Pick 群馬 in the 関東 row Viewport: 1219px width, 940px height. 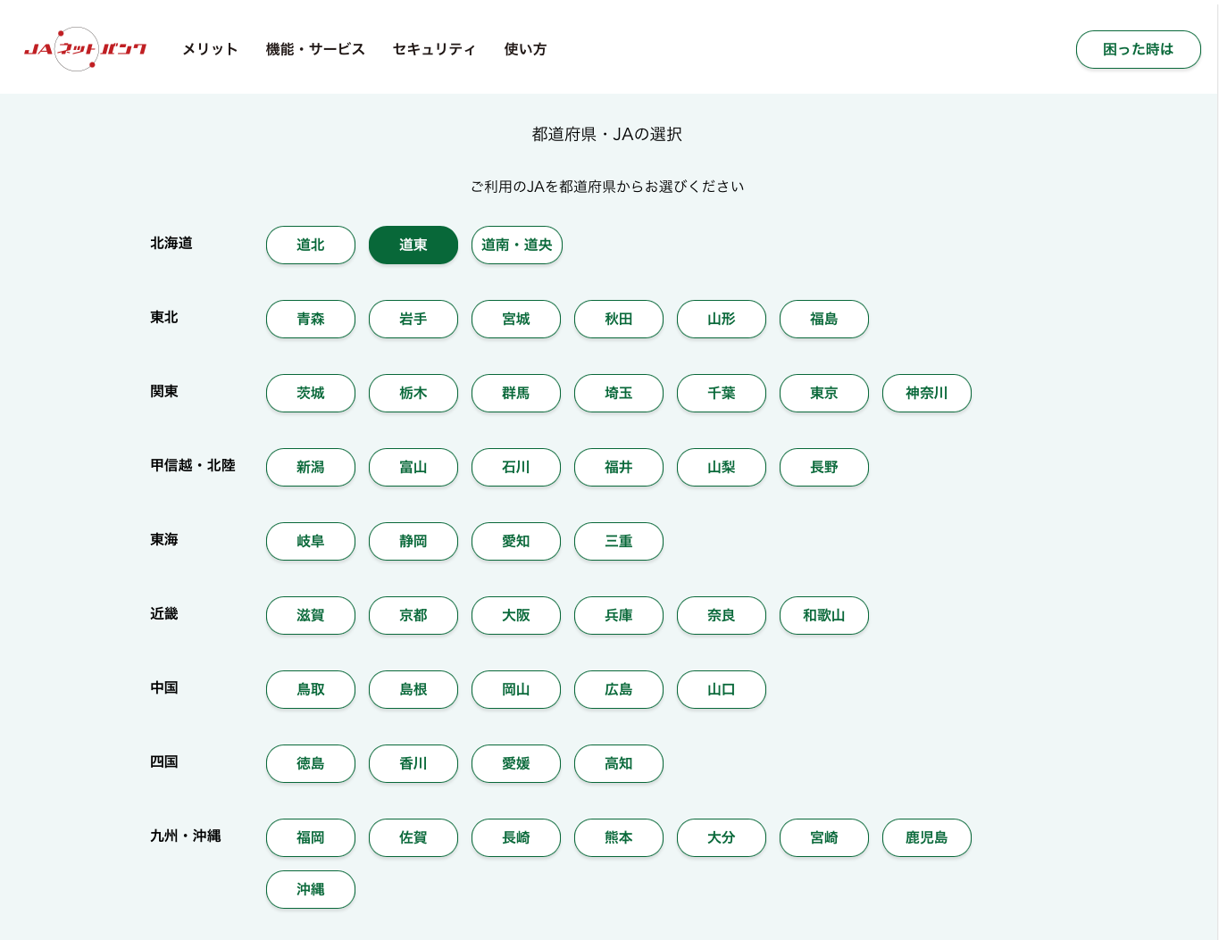(x=516, y=393)
